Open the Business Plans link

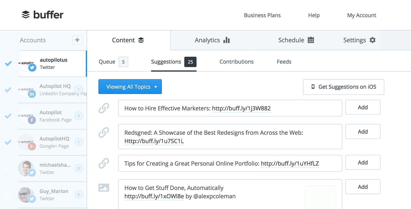tap(262, 15)
